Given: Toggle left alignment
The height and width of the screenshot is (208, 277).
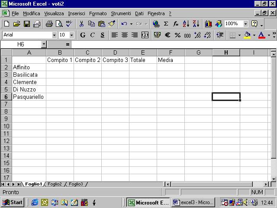Looking at the screenshot, I should point(115,35).
